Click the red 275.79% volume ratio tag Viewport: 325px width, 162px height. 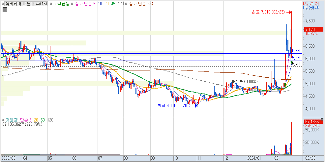[312, 125]
